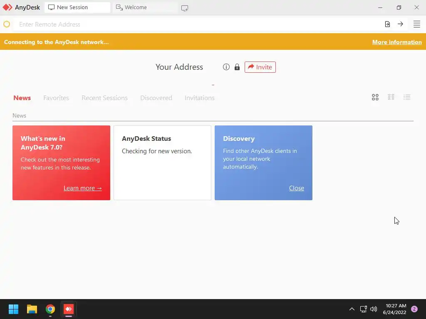Open Windows Start menu
Viewport: 426px width, 319px height.
tap(13, 309)
